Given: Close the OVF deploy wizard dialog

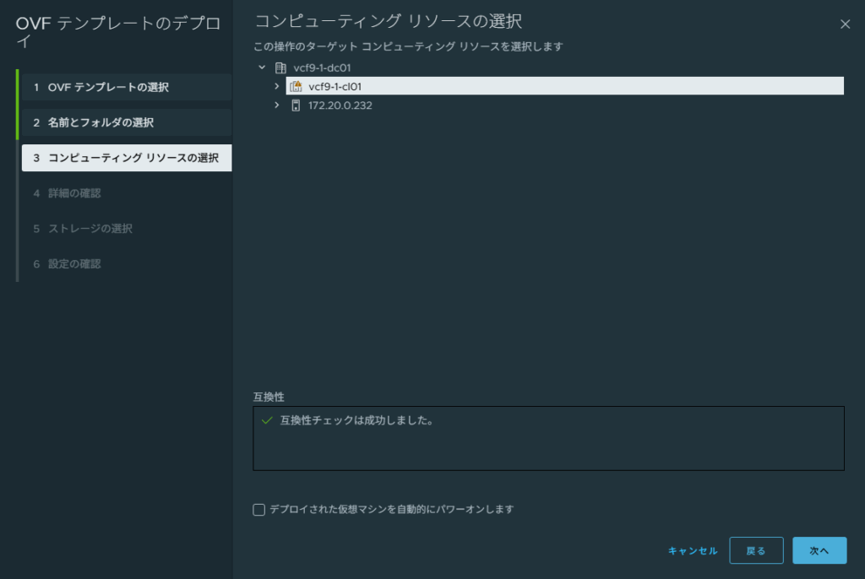Looking at the screenshot, I should (845, 24).
